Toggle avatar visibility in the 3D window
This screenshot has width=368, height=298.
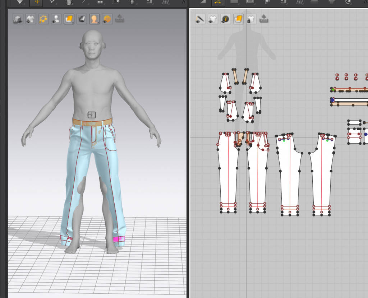point(56,19)
